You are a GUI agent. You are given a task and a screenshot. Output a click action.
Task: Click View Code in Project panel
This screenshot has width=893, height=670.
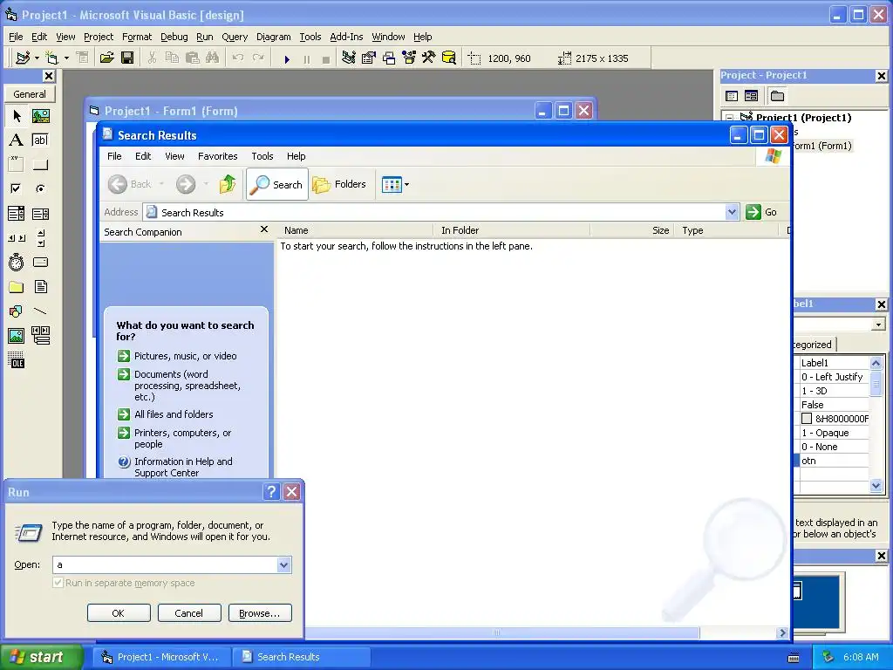732,96
